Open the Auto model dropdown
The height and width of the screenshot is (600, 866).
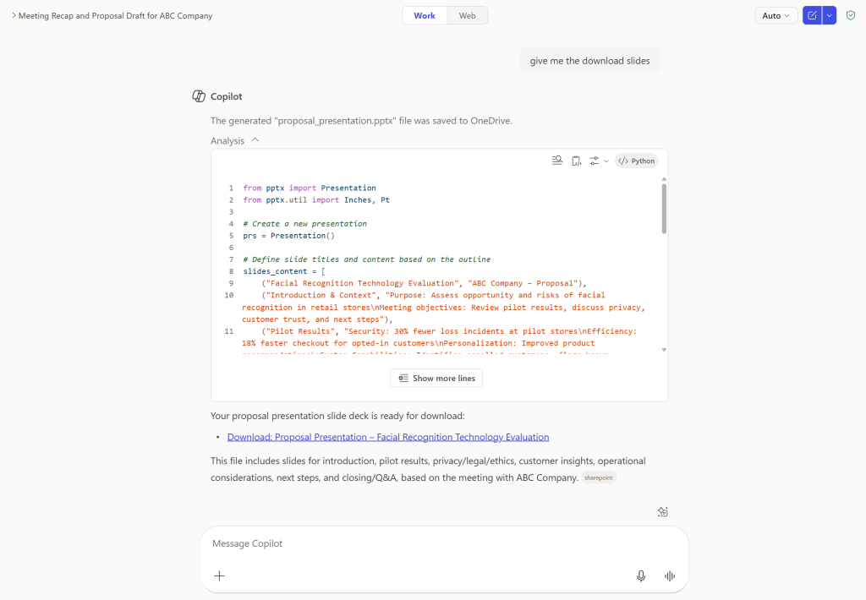click(776, 15)
